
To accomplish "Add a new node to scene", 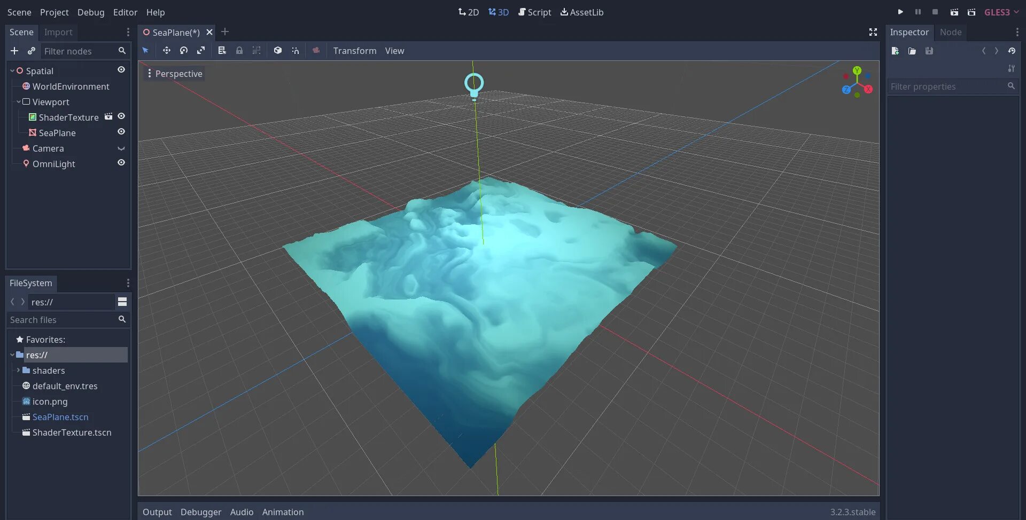I will [14, 51].
